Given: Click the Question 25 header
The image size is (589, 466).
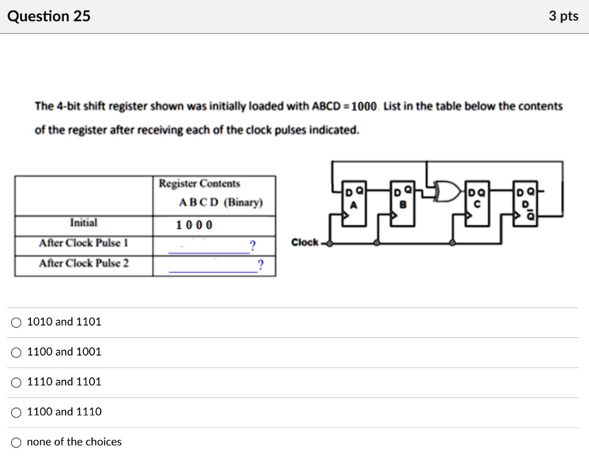Looking at the screenshot, I should tap(49, 16).
